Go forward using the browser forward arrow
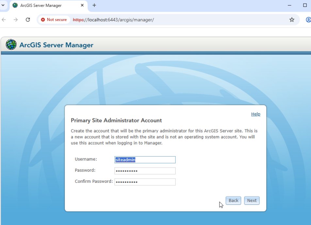Viewport: 311px width, 225px height. coord(16,20)
